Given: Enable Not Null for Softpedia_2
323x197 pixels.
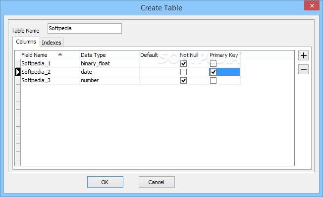Looking at the screenshot, I should pos(183,72).
